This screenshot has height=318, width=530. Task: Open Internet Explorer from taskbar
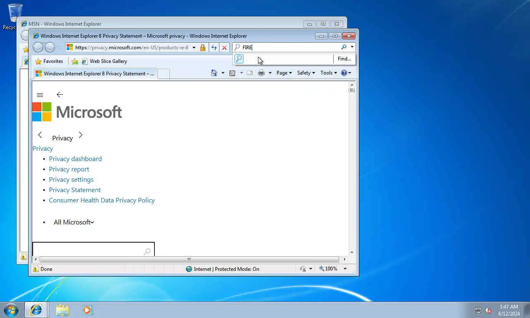click(36, 310)
